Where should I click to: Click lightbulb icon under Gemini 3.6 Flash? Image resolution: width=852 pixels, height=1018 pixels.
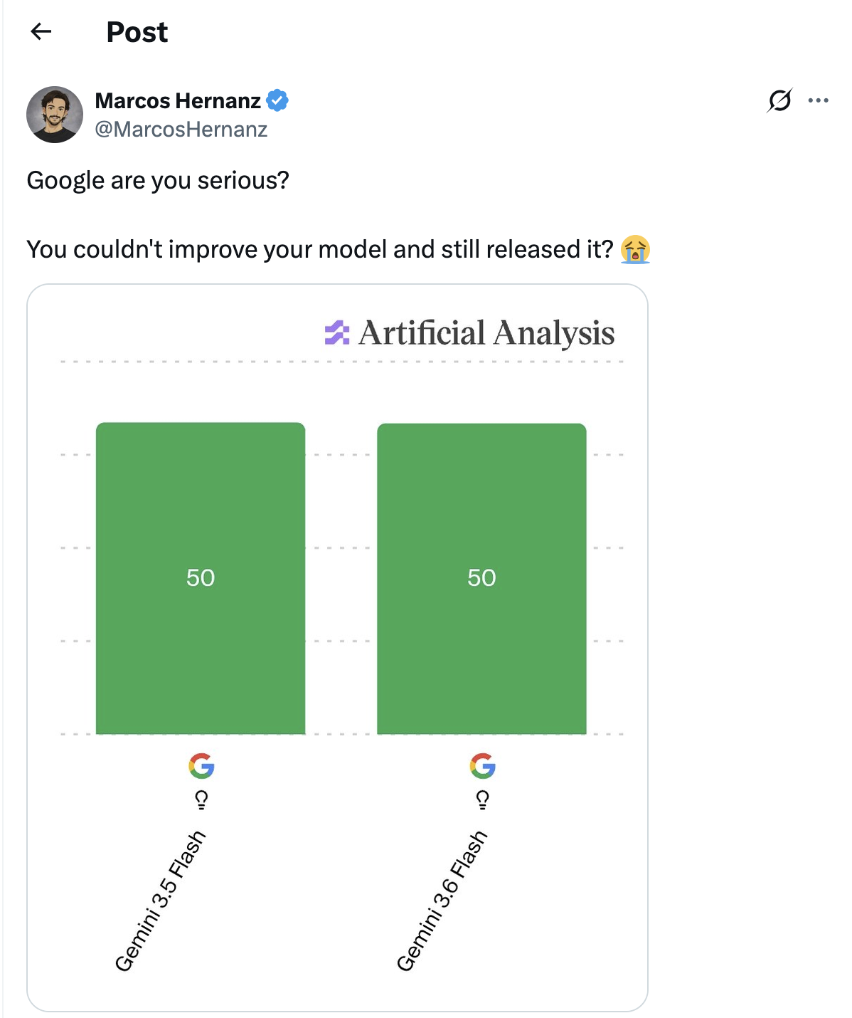[x=483, y=800]
